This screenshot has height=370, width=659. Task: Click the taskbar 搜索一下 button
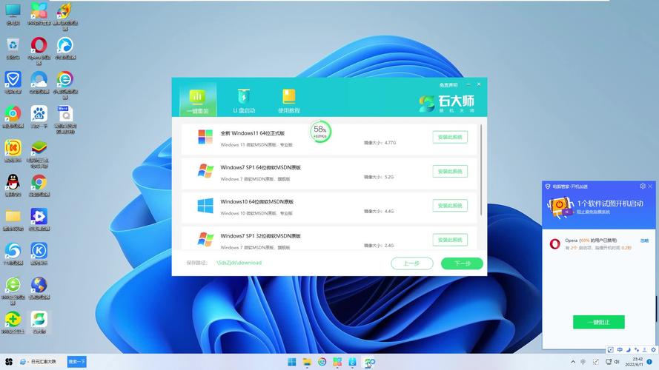[x=77, y=362]
